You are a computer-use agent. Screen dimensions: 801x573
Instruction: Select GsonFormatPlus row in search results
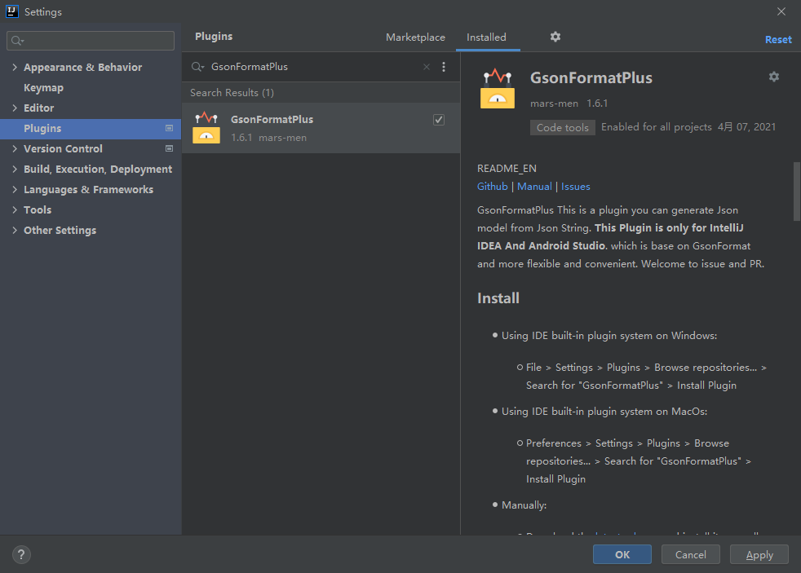tap(321, 128)
